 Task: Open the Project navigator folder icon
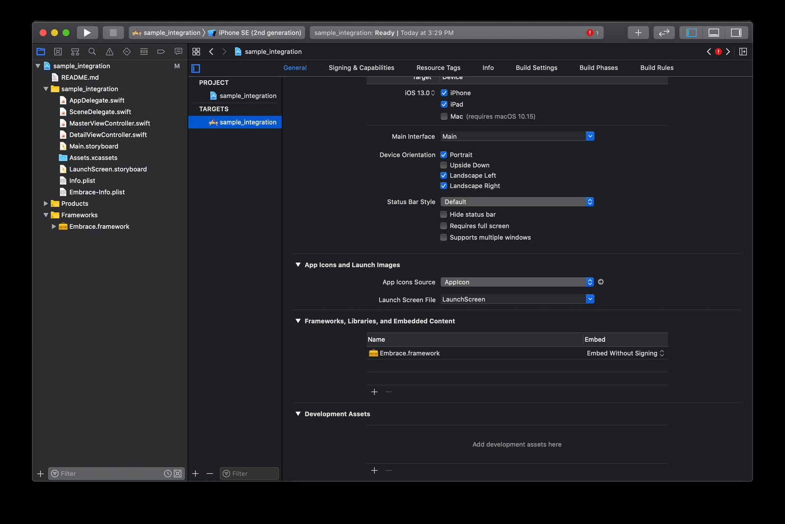41,51
